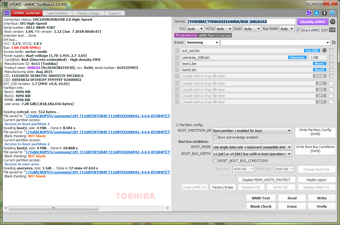
Task: Select the eMMC Partitioning tab
Action: [x=215, y=36]
